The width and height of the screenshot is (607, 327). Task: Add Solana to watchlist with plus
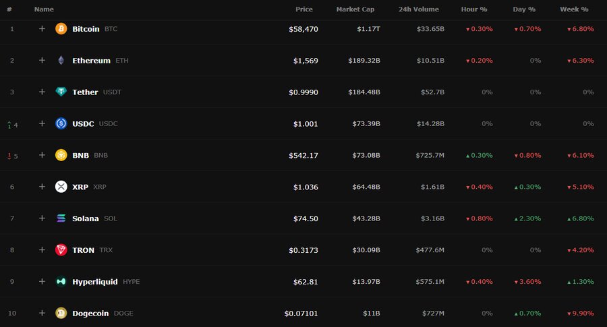pos(42,218)
